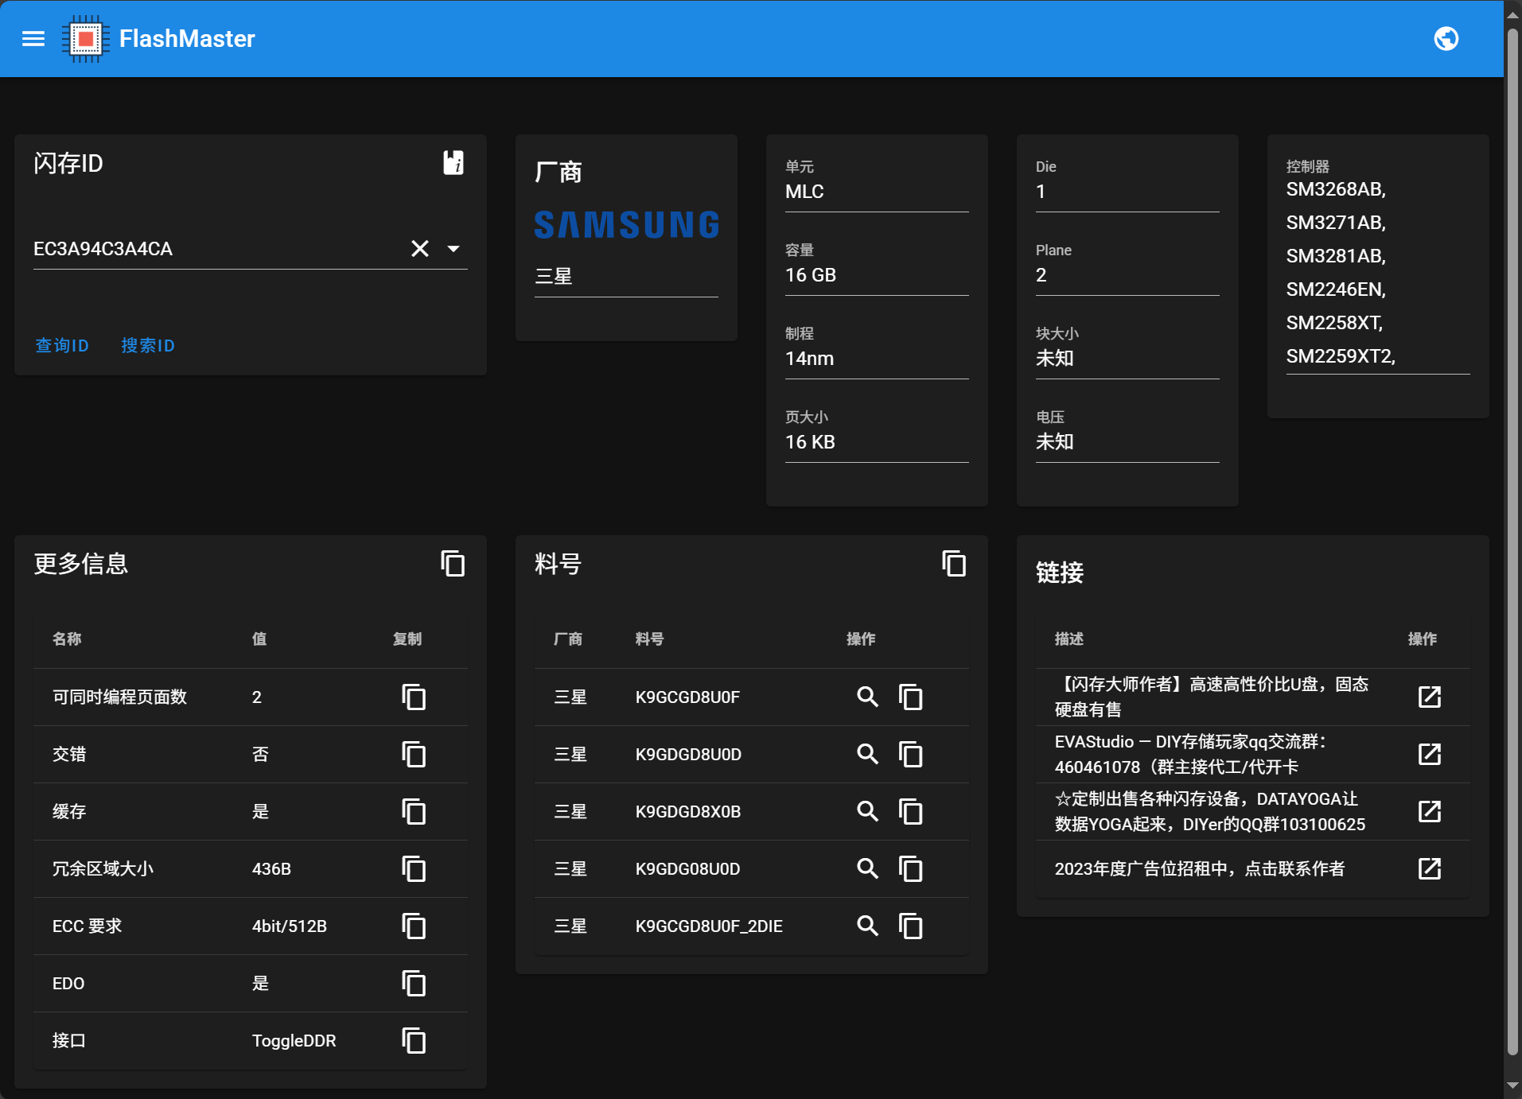Viewport: 1522px width, 1099px height.
Task: Copy all 更多信息 data via header copy icon
Action: point(452,564)
